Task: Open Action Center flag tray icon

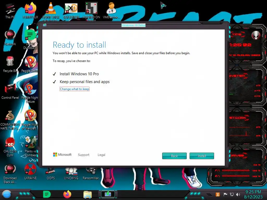Action: [225, 194]
